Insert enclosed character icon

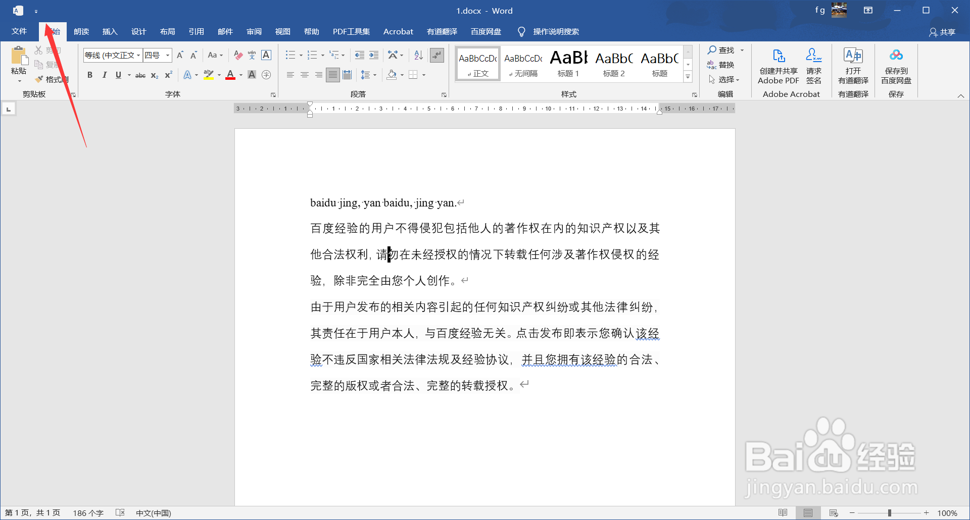pos(266,75)
